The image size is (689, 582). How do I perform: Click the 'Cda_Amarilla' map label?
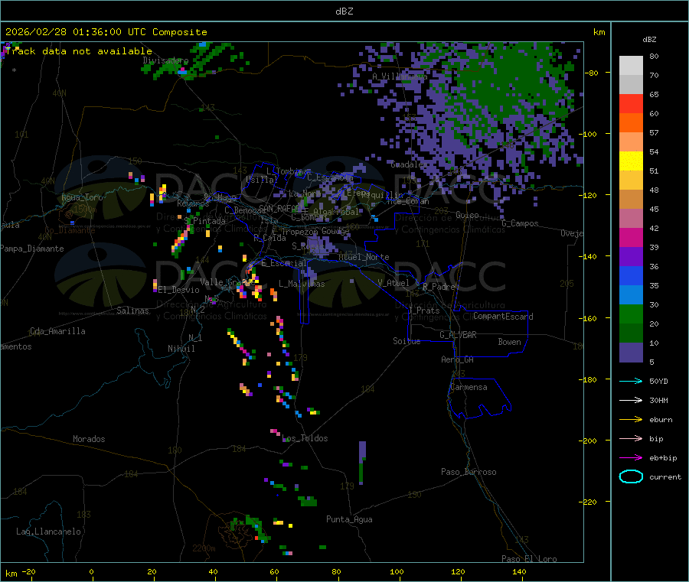(57, 331)
